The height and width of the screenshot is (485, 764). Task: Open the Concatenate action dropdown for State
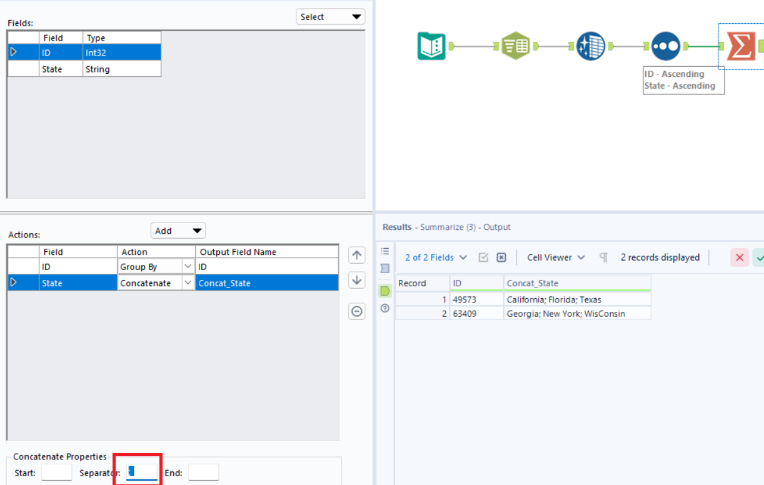(188, 282)
